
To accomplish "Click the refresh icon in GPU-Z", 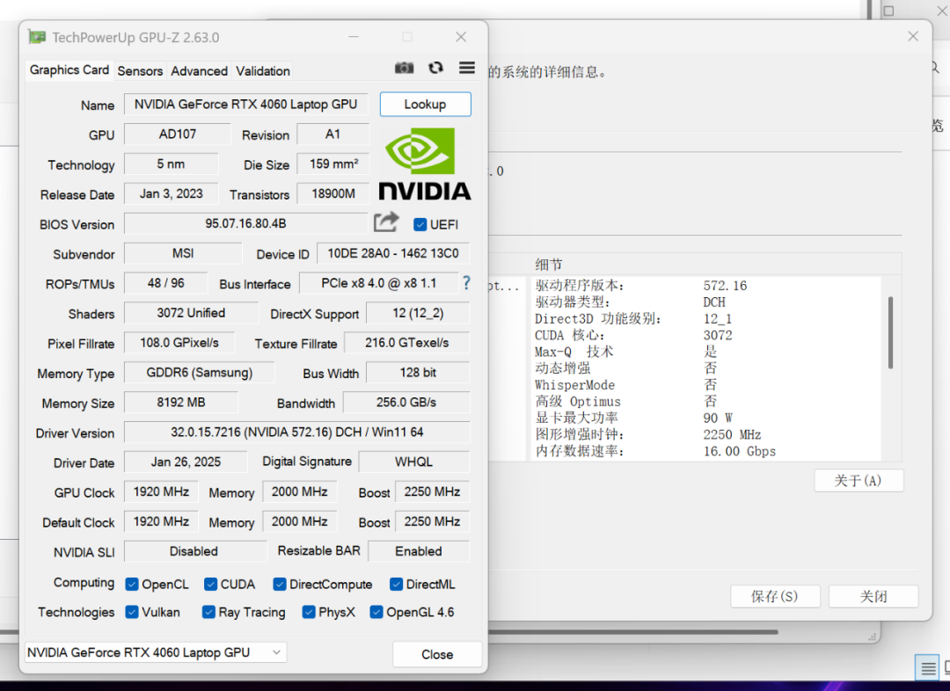I will pyautogui.click(x=435, y=68).
